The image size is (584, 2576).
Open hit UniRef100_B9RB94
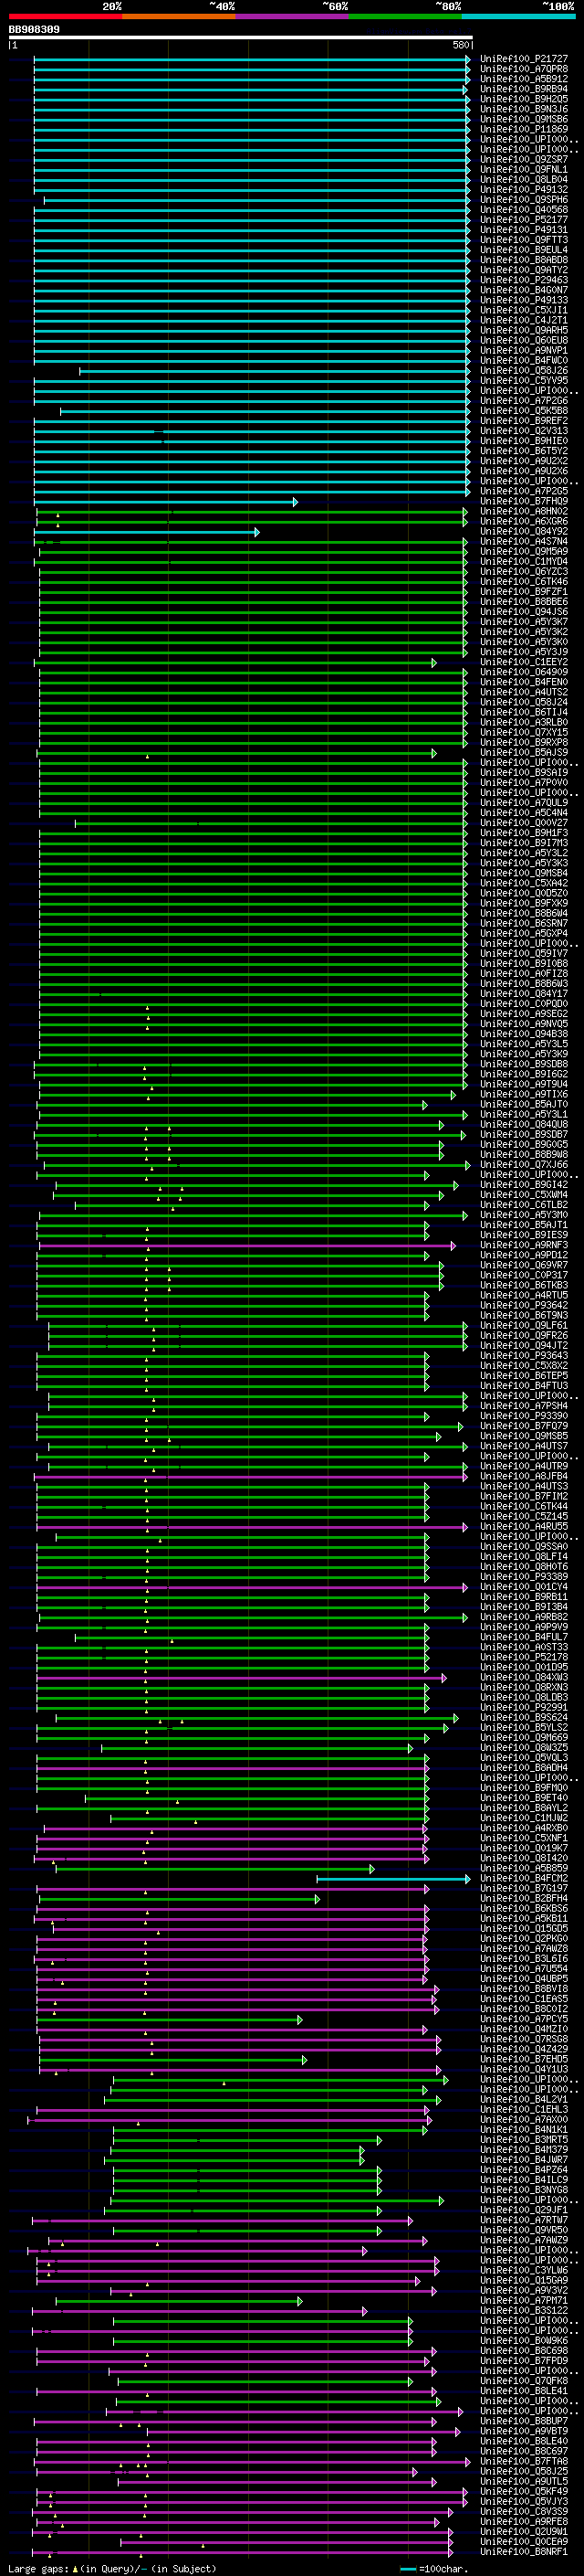[524, 89]
